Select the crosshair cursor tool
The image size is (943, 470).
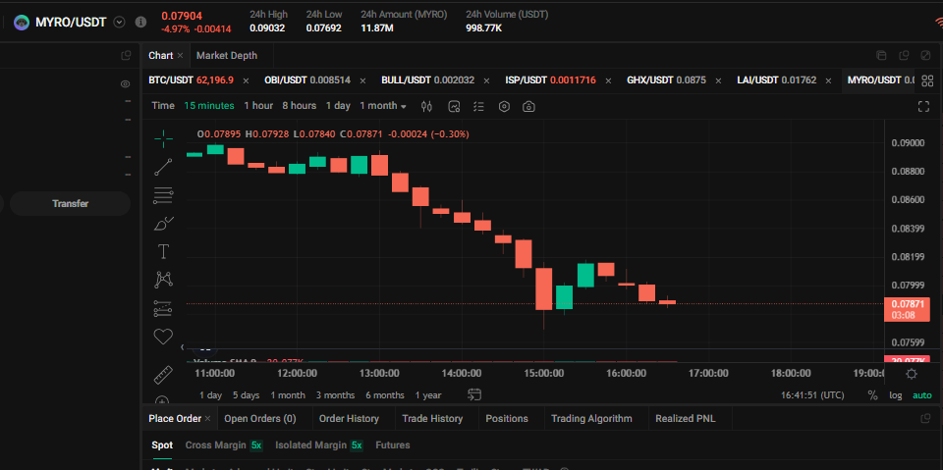click(x=163, y=138)
